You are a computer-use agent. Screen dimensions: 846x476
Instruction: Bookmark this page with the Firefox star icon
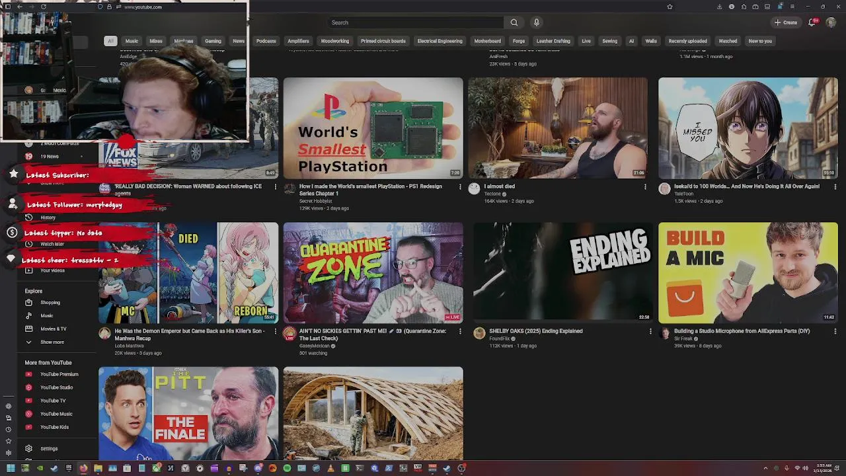pyautogui.click(x=670, y=7)
